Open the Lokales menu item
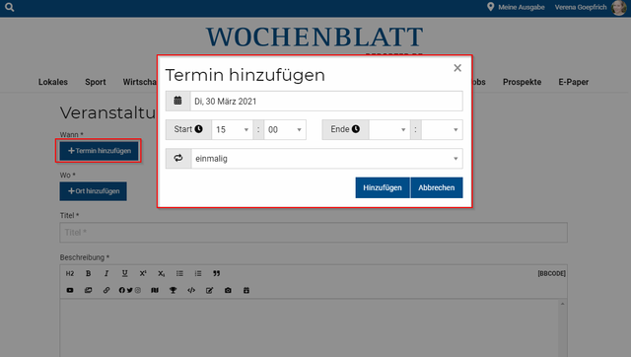 [x=53, y=82]
